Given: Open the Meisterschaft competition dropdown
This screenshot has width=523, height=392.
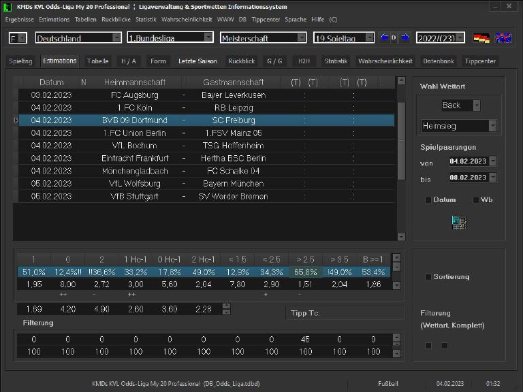Looking at the screenshot, I should coord(302,37).
